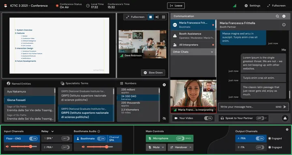The image size is (292, 155).
Task: Show Boothmate Audio info tooltip icon
Action: click(x=99, y=132)
